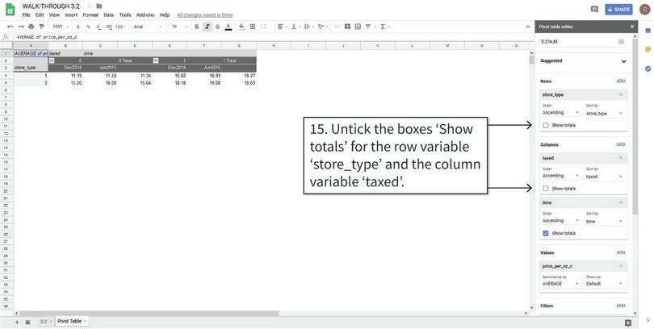654x329 pixels.
Task: Switch to the 3.2 sheet tab
Action: pyautogui.click(x=44, y=322)
